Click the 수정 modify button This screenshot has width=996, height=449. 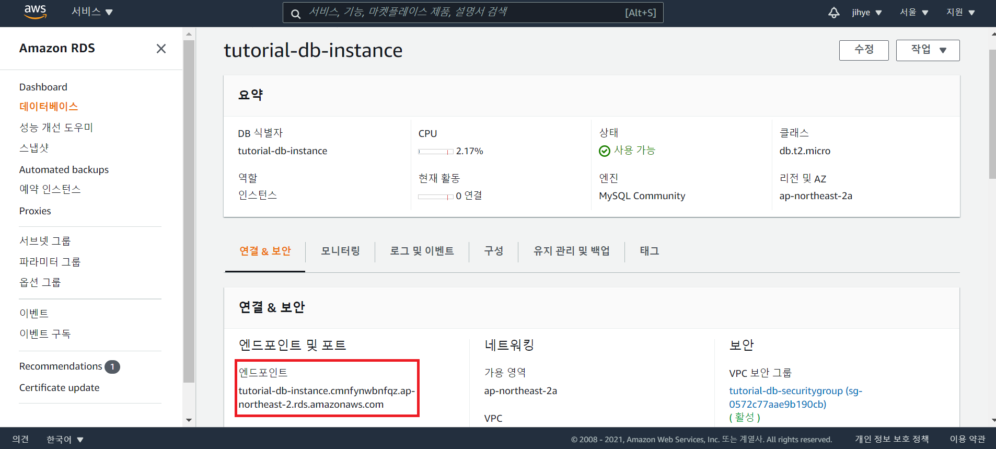(863, 50)
